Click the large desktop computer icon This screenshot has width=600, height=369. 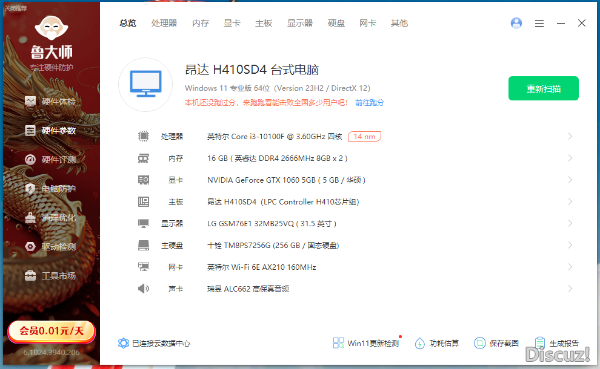coord(145,85)
